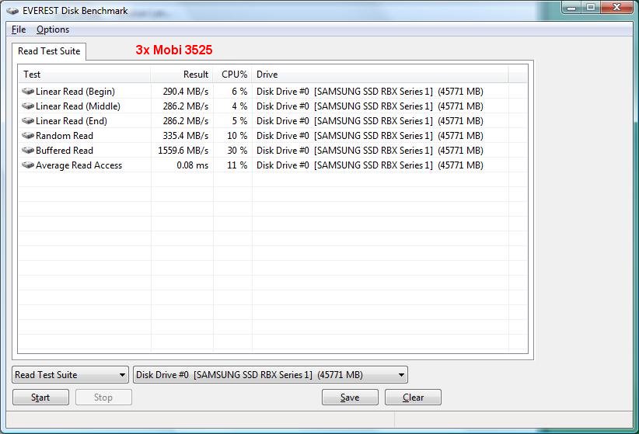Click the EVEREST title bar app icon
The width and height of the screenshot is (639, 434).
13,11
